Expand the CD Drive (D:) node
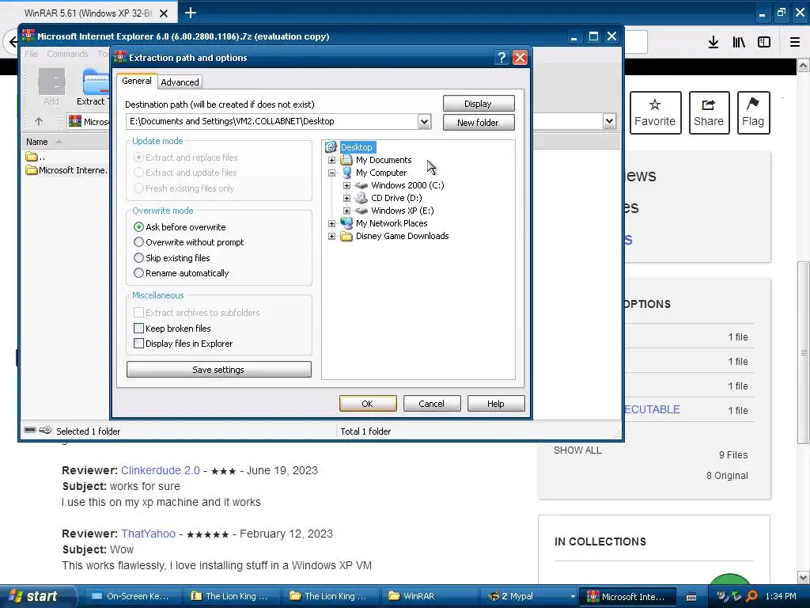Image resolution: width=810 pixels, height=608 pixels. point(346,198)
